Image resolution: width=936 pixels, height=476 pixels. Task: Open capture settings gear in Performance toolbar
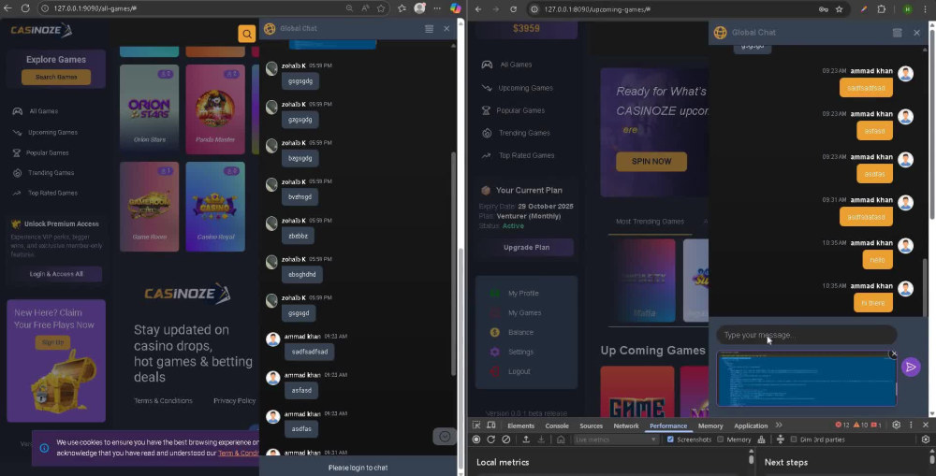coord(926,440)
